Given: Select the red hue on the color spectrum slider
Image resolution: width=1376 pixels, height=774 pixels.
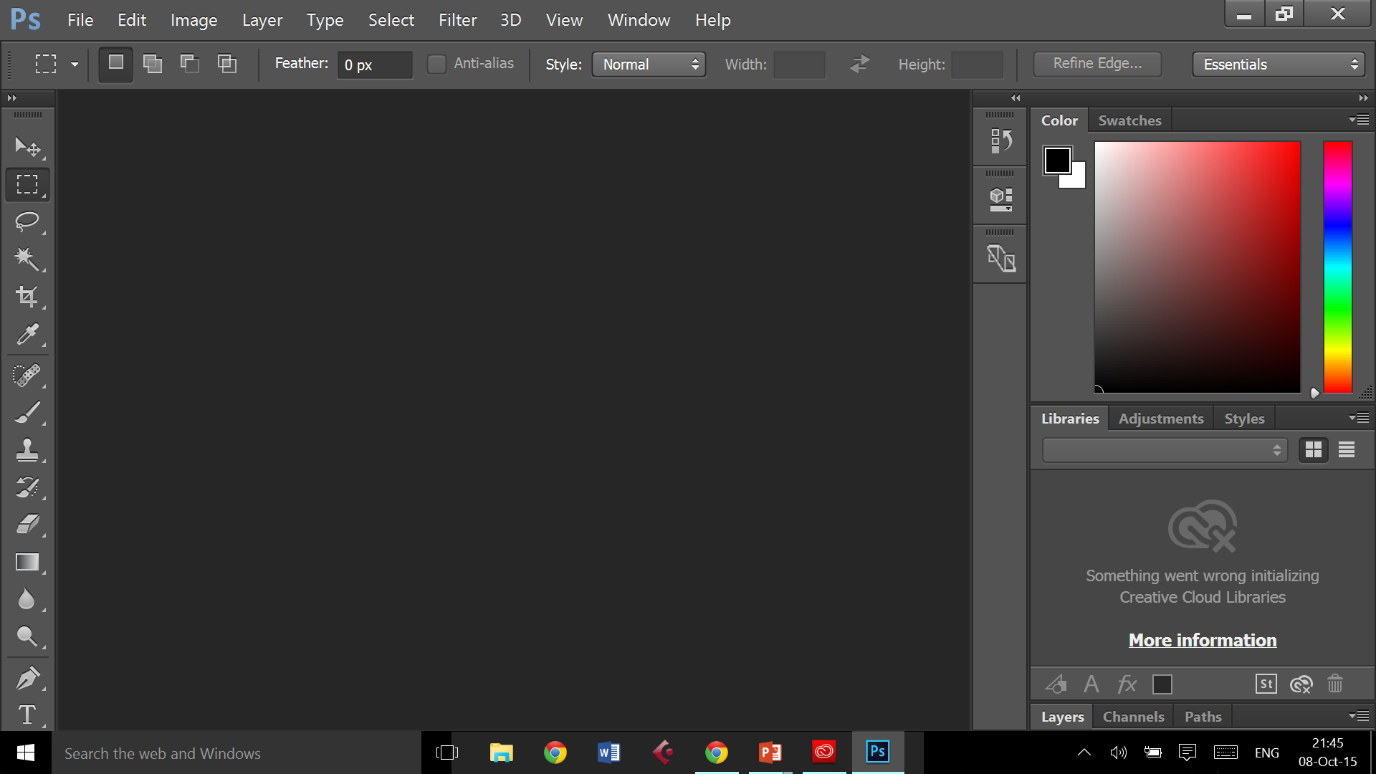Looking at the screenshot, I should click(x=1340, y=146).
